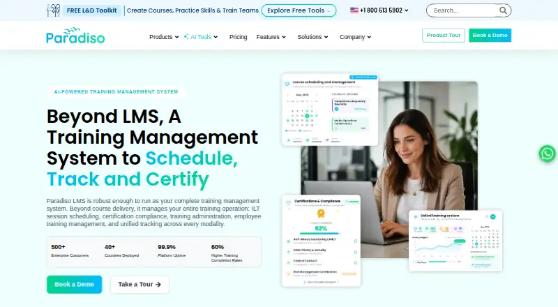Image resolution: width=558 pixels, height=307 pixels.
Task: Click the FREE L&D Toolkit label
Action: click(92, 10)
